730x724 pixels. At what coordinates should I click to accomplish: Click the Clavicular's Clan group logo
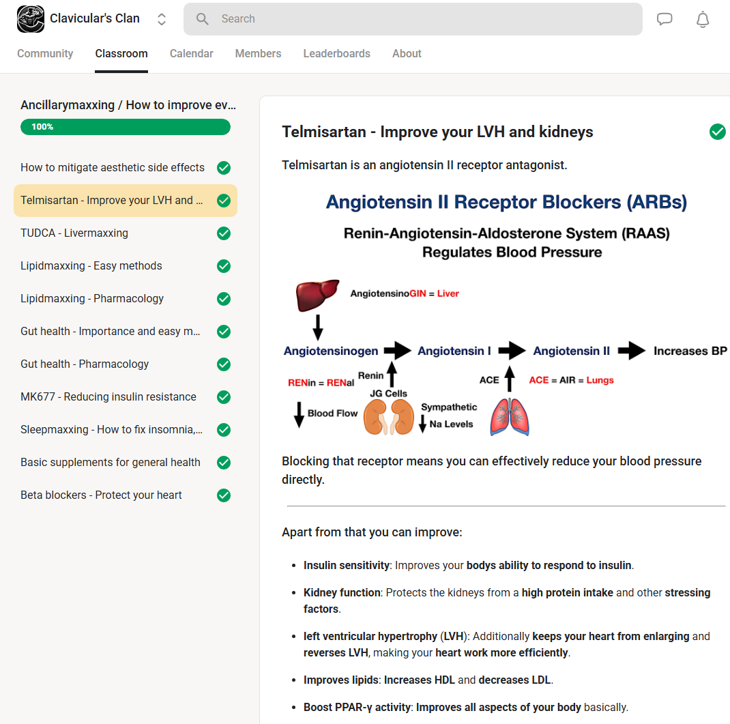(30, 19)
